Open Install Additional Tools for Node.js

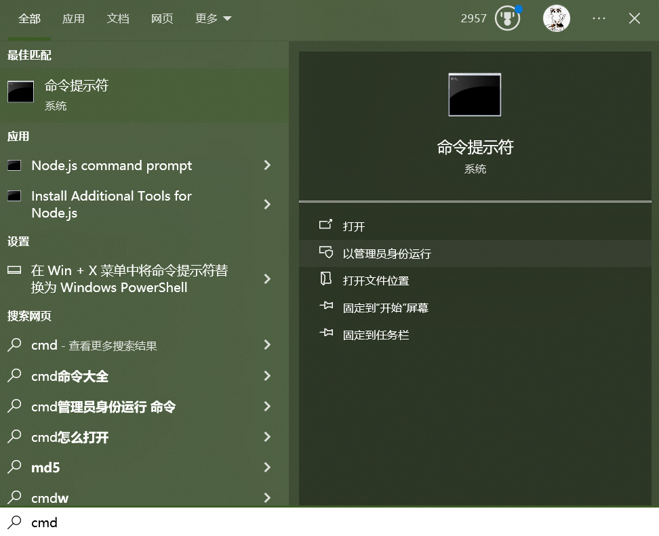pos(144,205)
